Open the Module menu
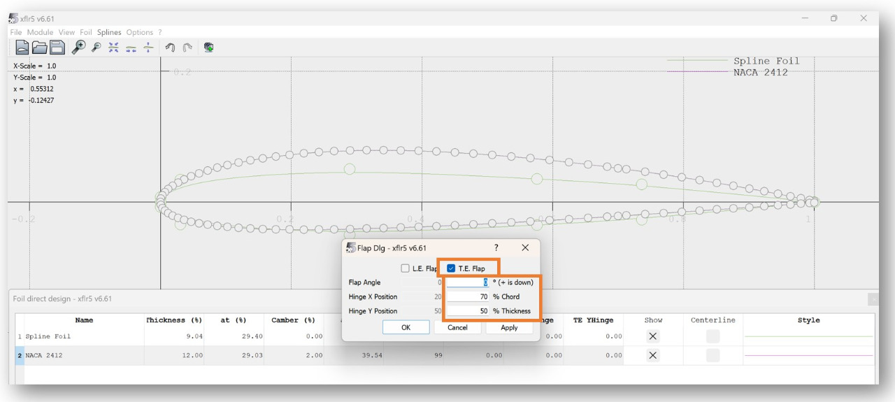This screenshot has height=402, width=895. pos(40,32)
